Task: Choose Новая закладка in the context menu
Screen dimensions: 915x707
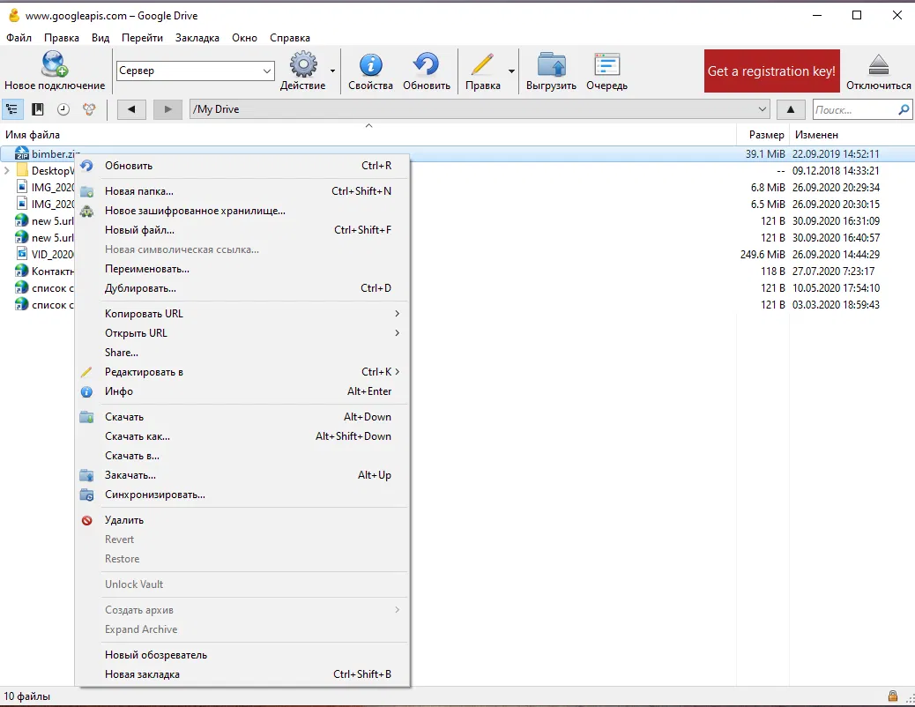Action: [x=242, y=674]
